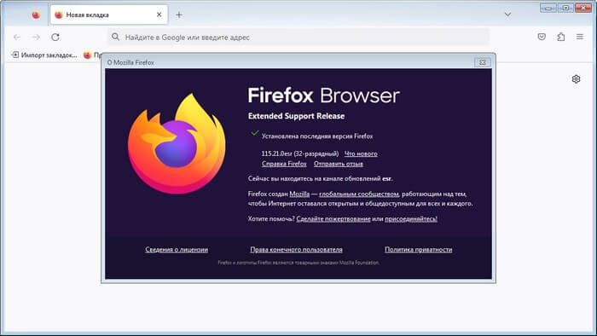Click the Сделайте пожертвование link
The height and width of the screenshot is (336, 597).
pos(333,219)
